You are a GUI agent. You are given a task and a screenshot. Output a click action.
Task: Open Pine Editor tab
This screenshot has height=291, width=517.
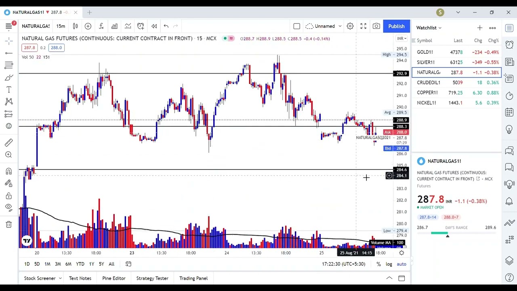click(x=114, y=278)
